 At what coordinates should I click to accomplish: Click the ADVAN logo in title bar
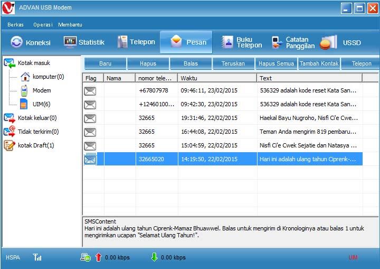(8, 8)
